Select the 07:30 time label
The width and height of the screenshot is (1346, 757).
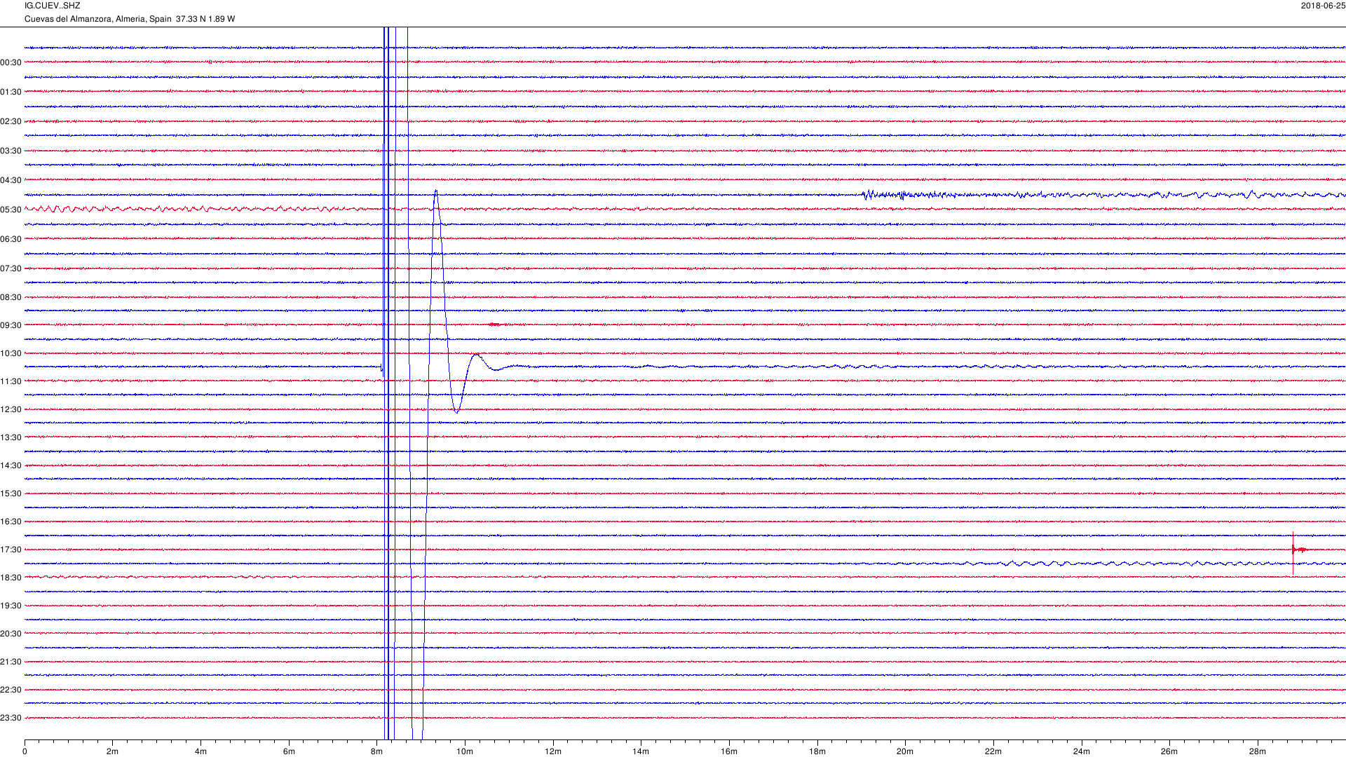click(x=11, y=268)
